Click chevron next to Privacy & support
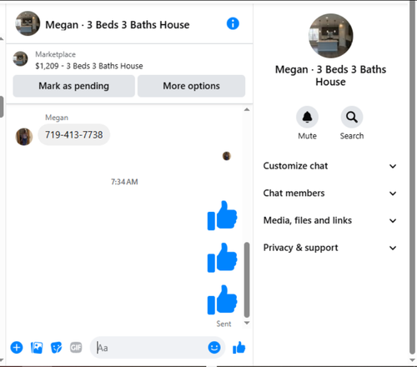This screenshot has height=367, width=417. [393, 248]
